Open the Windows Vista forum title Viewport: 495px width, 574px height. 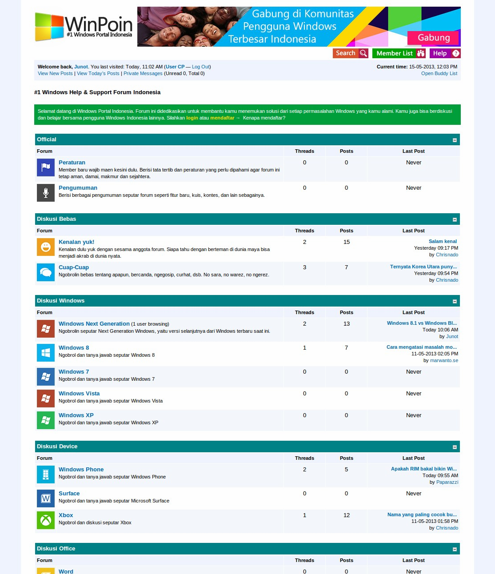[79, 394]
